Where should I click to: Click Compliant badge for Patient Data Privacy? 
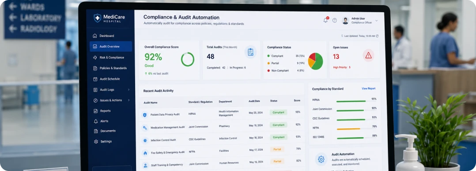point(278,113)
